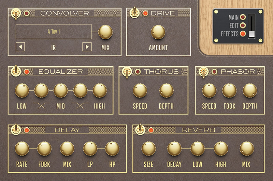The width and height of the screenshot is (273, 181).
Task: Click the low-mid crossover symbol
Action: 41,106
